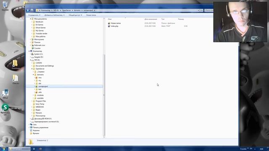Select the 'Program Files' folder in tree
Viewport: 269px width, 151px height.
coord(41,101)
